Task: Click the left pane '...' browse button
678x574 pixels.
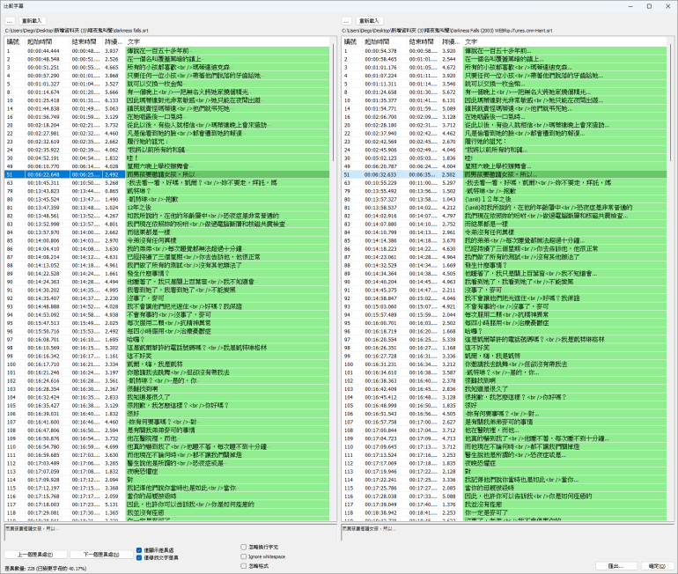Action: tap(10, 21)
